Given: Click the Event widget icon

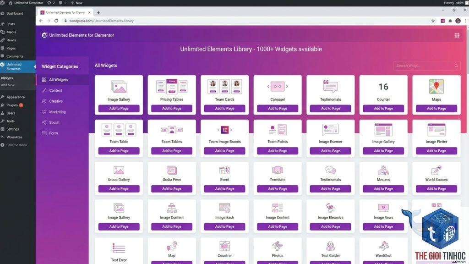Looking at the screenshot, I should click(224, 170).
